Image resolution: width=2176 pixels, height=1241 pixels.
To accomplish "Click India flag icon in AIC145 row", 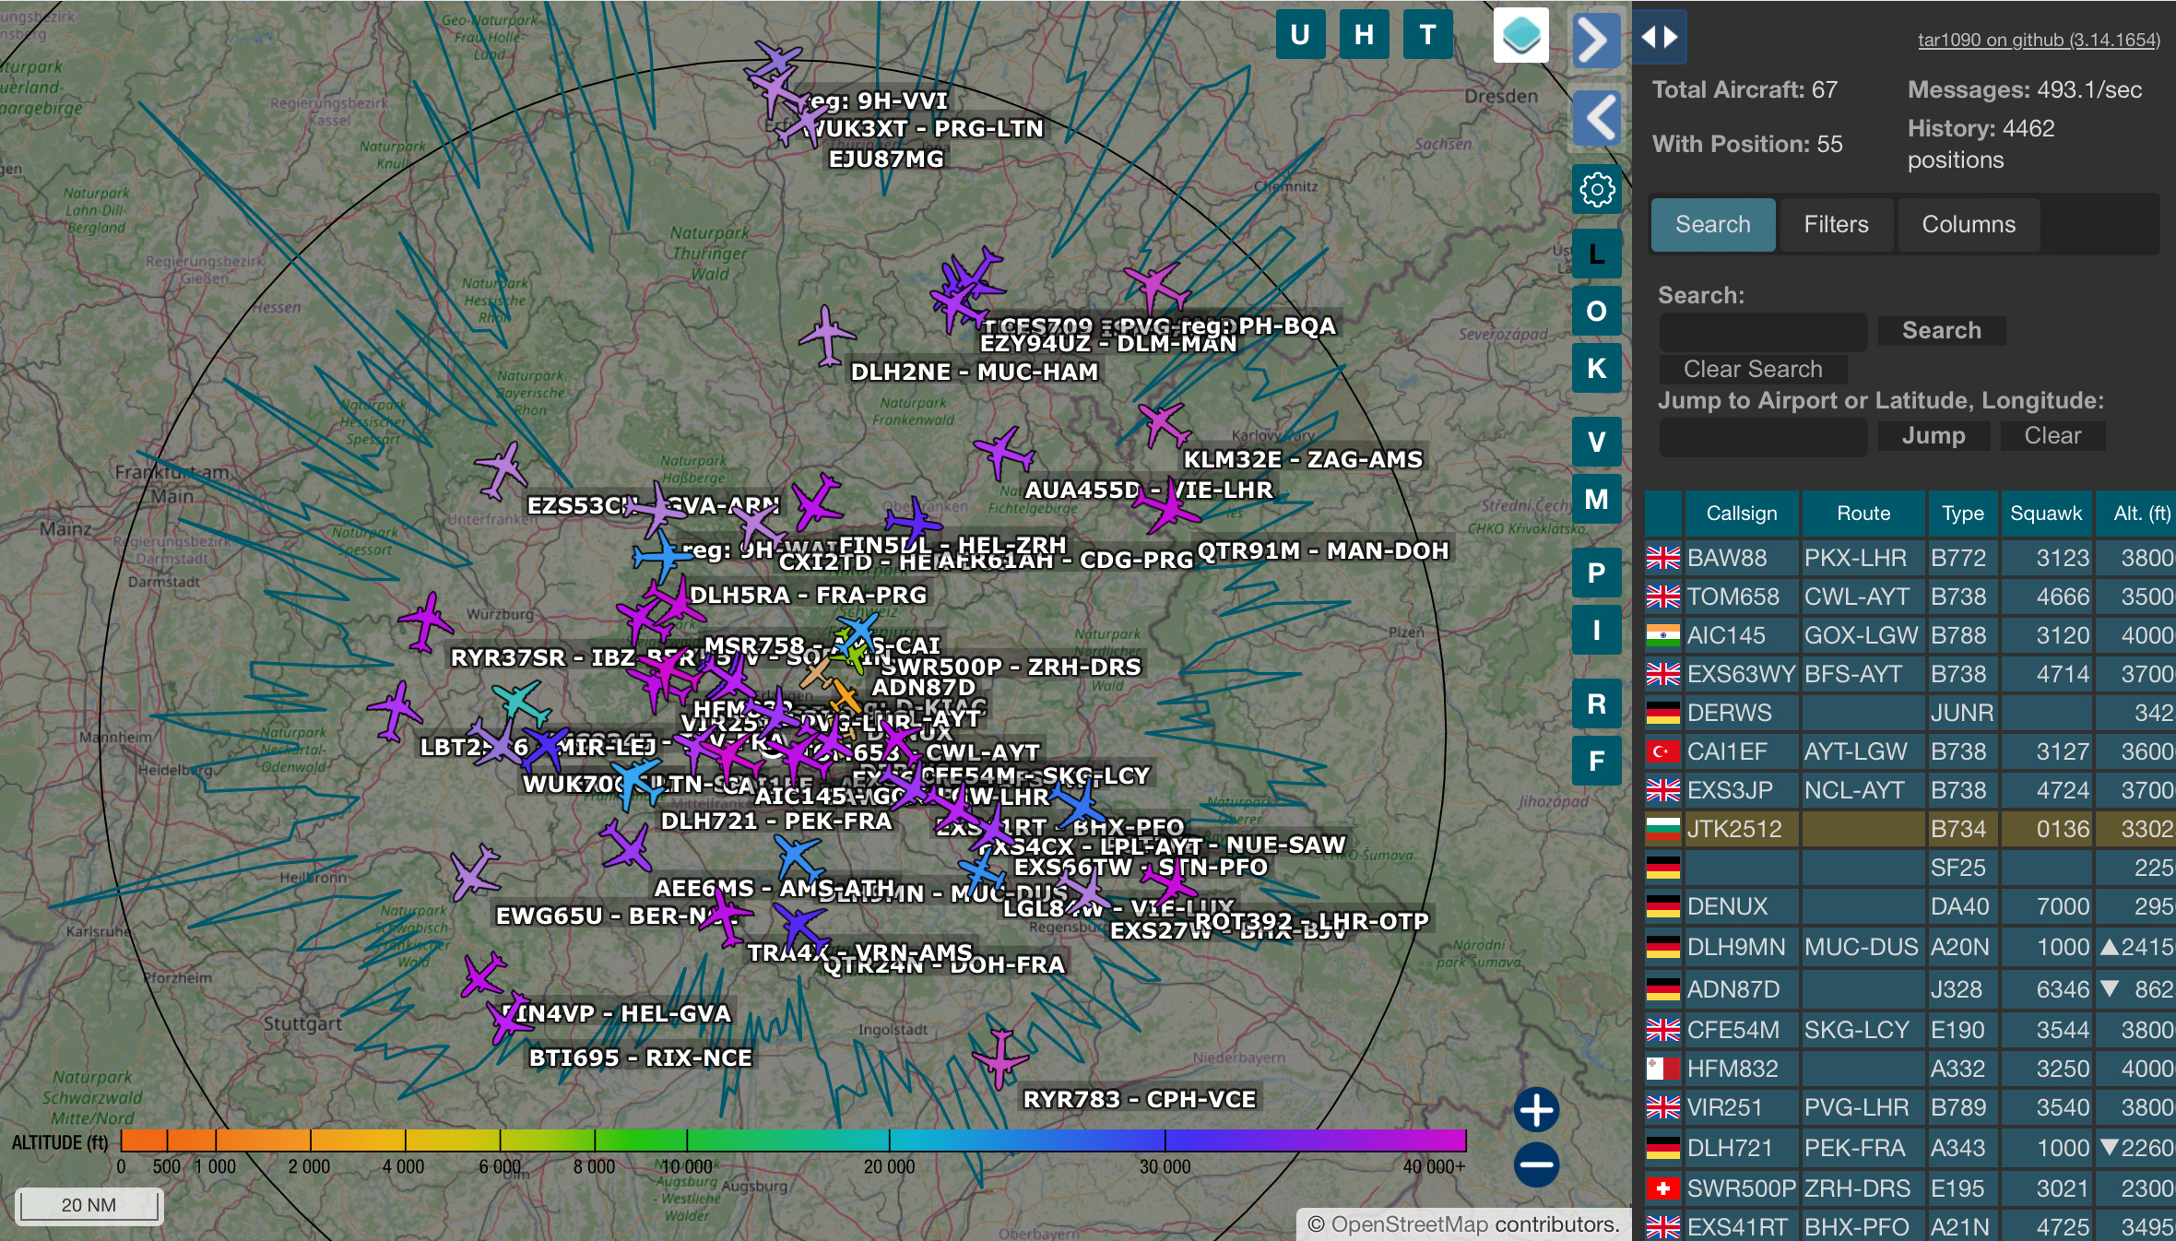I will pos(1663,635).
